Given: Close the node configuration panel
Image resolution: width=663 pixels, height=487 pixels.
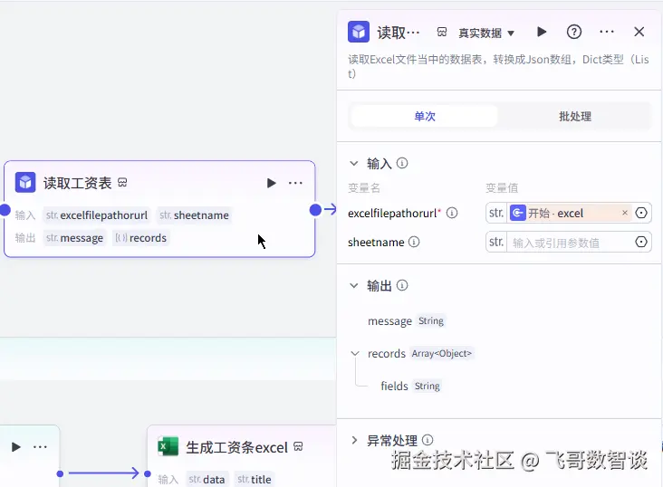Looking at the screenshot, I should point(639,32).
